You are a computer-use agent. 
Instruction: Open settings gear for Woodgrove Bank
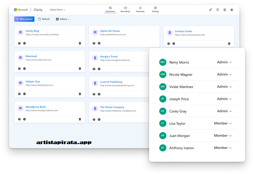[x=24, y=119]
